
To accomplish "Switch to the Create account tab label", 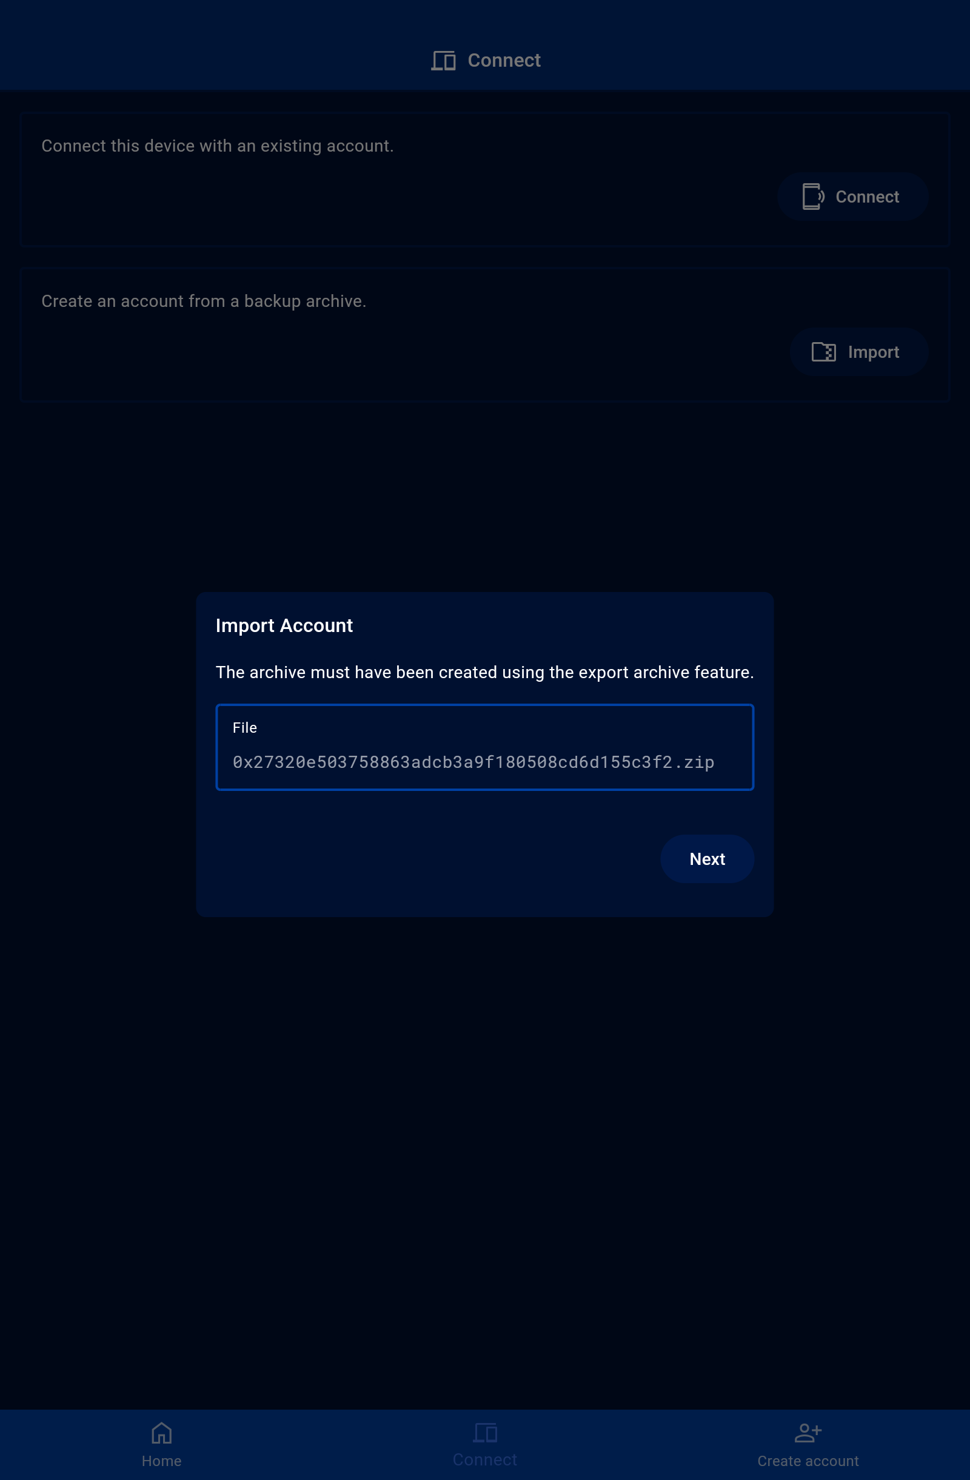I will point(808,1461).
